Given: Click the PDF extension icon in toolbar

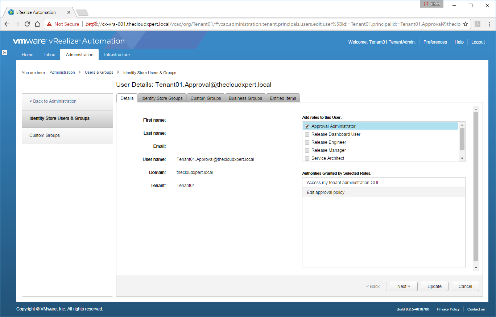Looking at the screenshot, I should pos(478,24).
